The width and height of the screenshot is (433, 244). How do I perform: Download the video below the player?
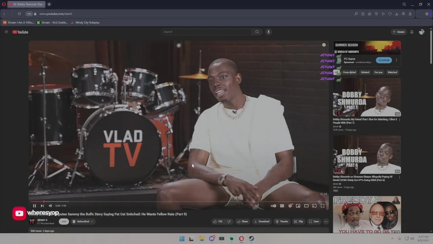261,222
